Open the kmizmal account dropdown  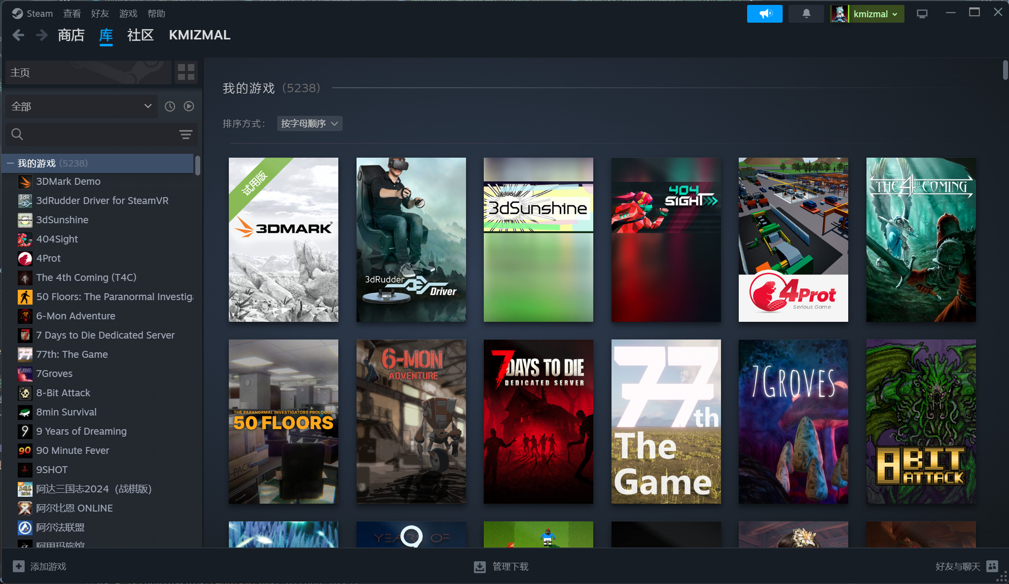(876, 14)
